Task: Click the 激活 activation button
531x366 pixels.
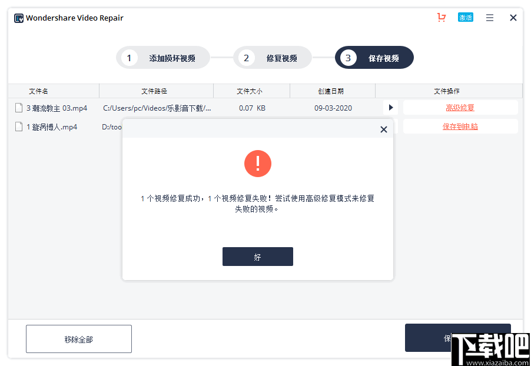Action: pos(465,18)
